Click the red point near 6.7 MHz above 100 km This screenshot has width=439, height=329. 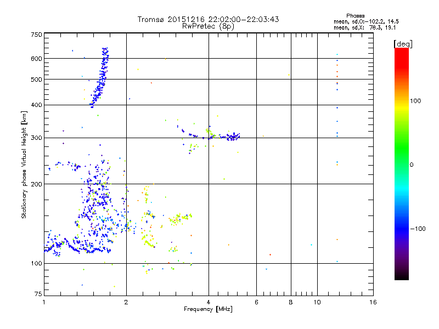click(270, 254)
